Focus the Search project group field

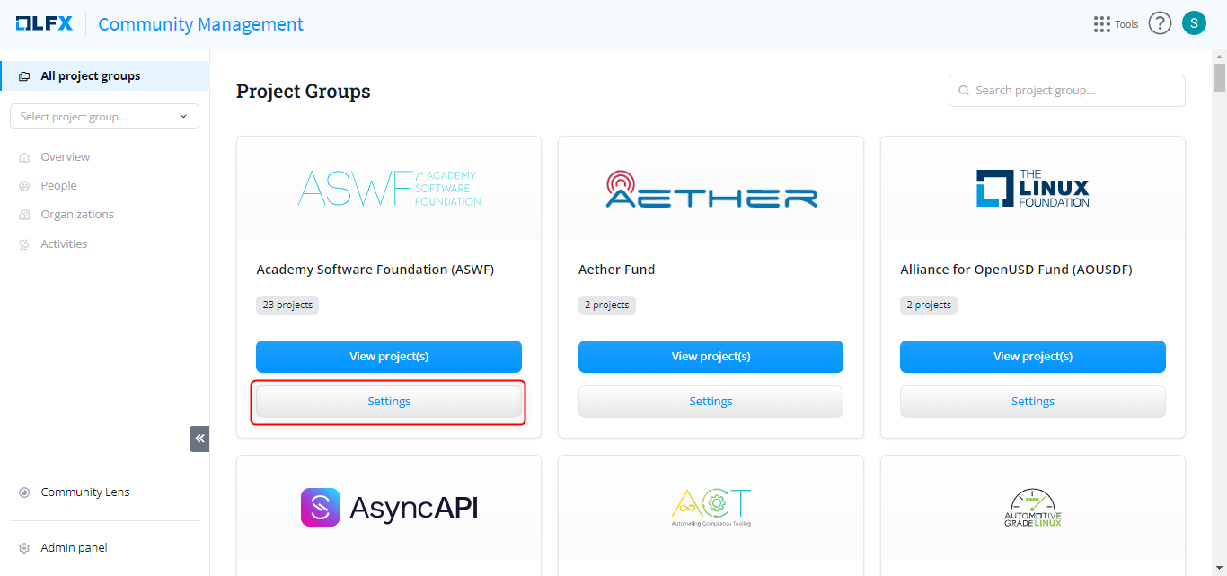pos(1074,91)
